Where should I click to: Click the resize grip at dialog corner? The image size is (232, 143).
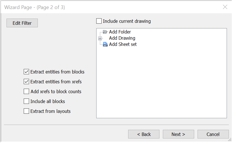pyautogui.click(x=230, y=140)
